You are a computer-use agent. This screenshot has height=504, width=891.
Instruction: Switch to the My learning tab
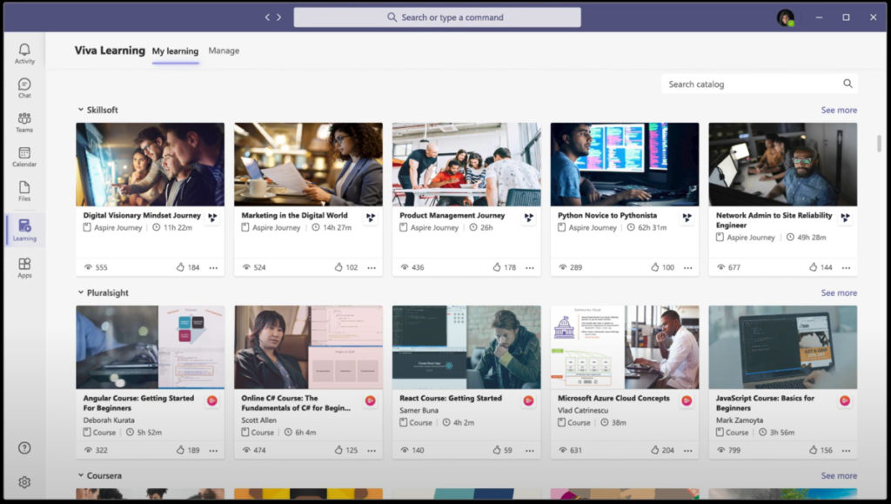coord(175,51)
